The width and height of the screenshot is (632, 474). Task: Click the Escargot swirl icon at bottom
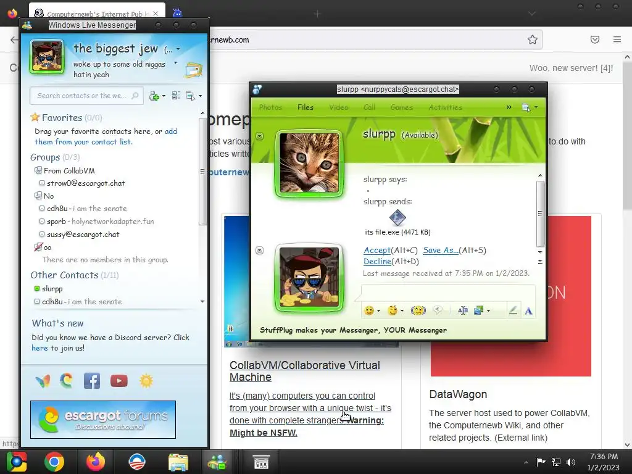[x=67, y=380]
